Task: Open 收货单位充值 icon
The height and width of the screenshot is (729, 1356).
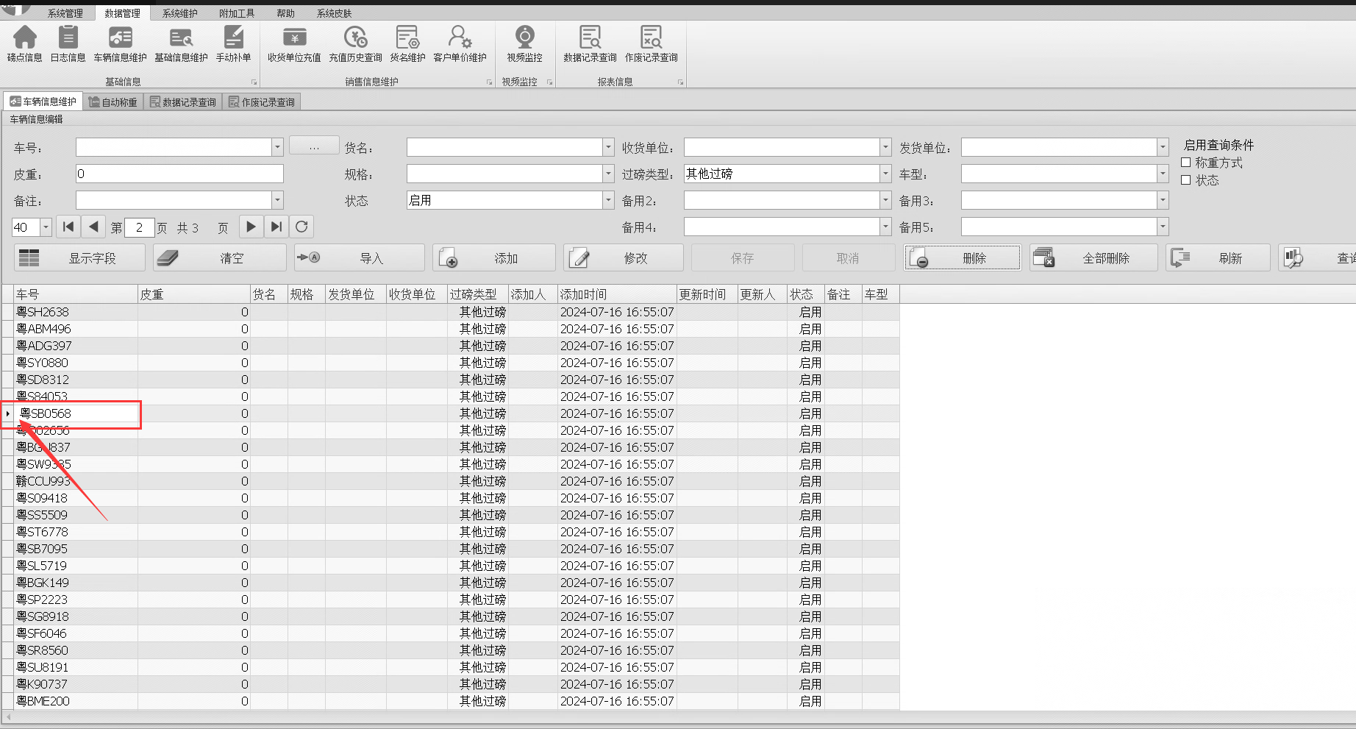Action: pyautogui.click(x=294, y=44)
